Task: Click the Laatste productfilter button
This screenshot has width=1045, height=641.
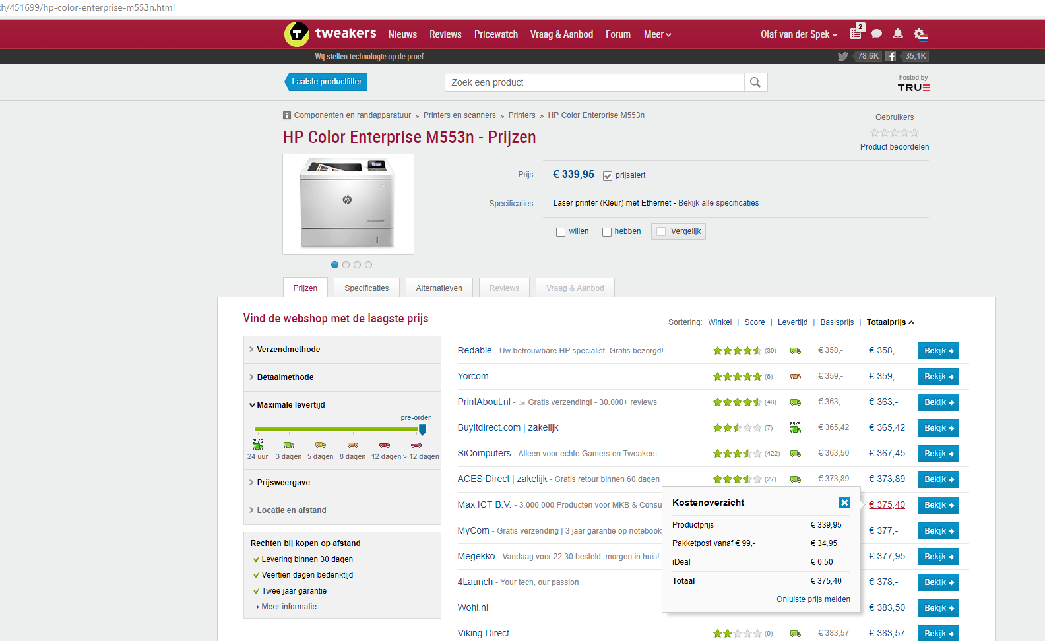Action: point(326,82)
